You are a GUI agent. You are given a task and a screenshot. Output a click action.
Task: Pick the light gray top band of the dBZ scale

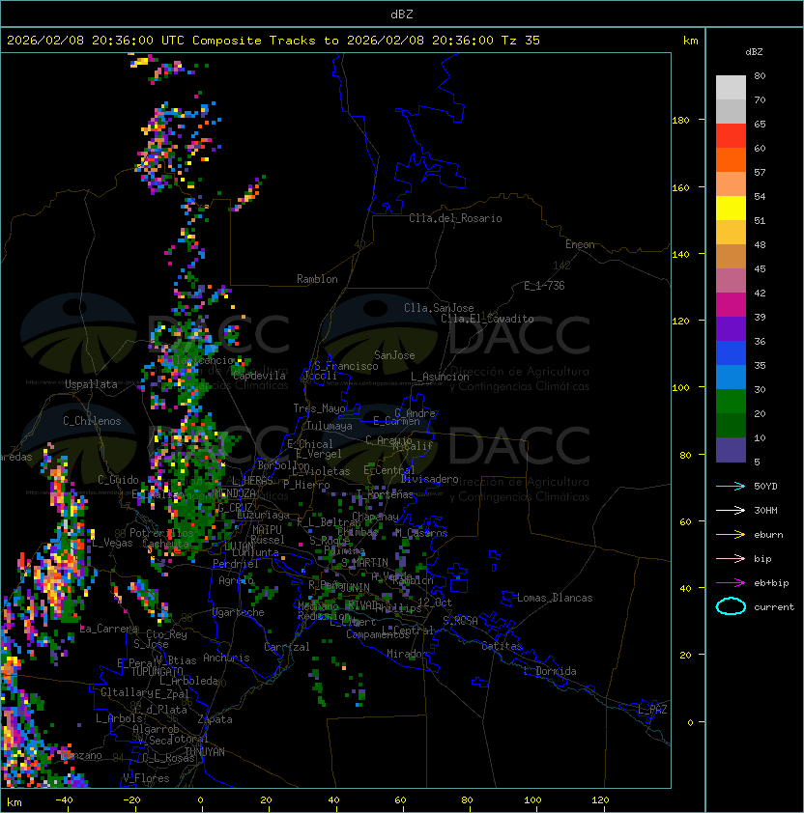coord(731,88)
